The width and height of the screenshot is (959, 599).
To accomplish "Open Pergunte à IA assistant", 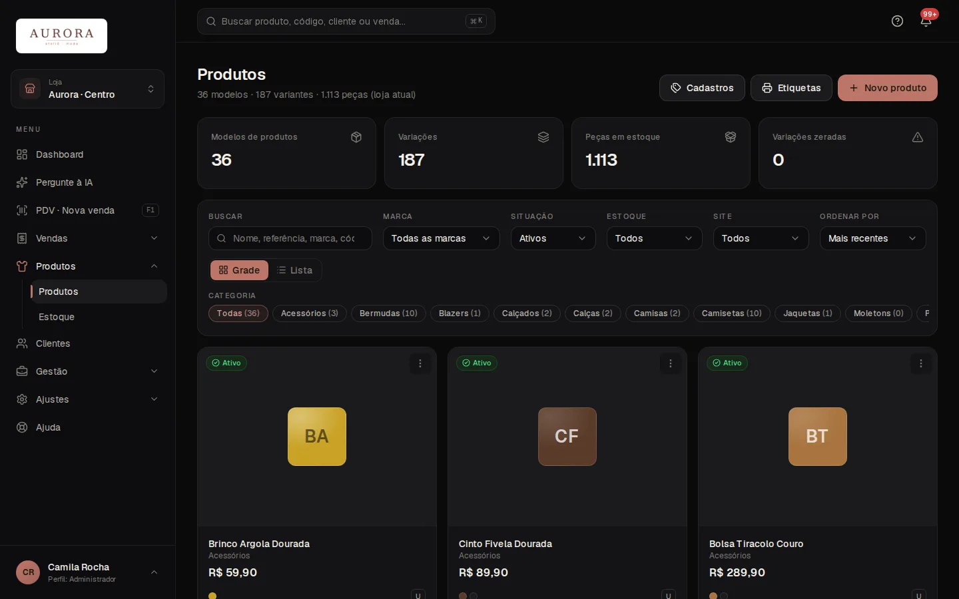I will pyautogui.click(x=87, y=182).
